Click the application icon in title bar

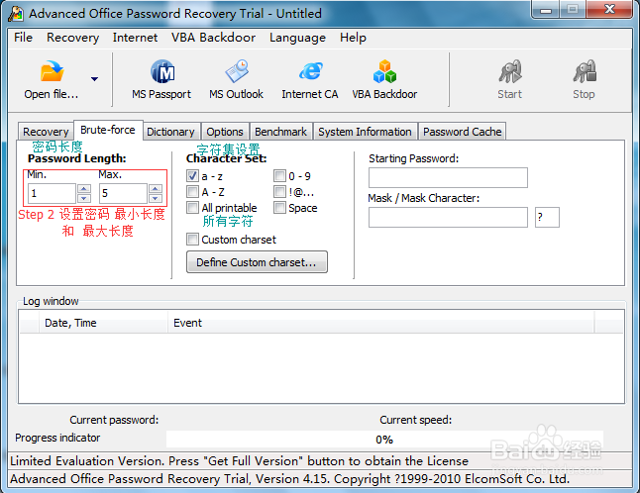(x=16, y=14)
